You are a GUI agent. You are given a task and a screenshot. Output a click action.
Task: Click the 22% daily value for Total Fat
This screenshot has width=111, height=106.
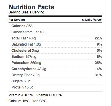pyautogui.click(x=98, y=38)
